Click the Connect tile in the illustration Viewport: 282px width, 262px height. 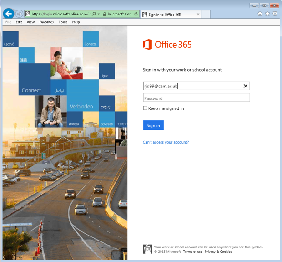click(x=35, y=79)
